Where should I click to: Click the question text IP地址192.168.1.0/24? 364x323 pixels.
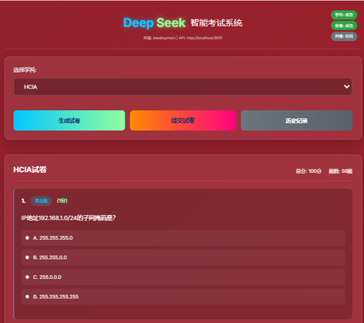click(x=68, y=218)
